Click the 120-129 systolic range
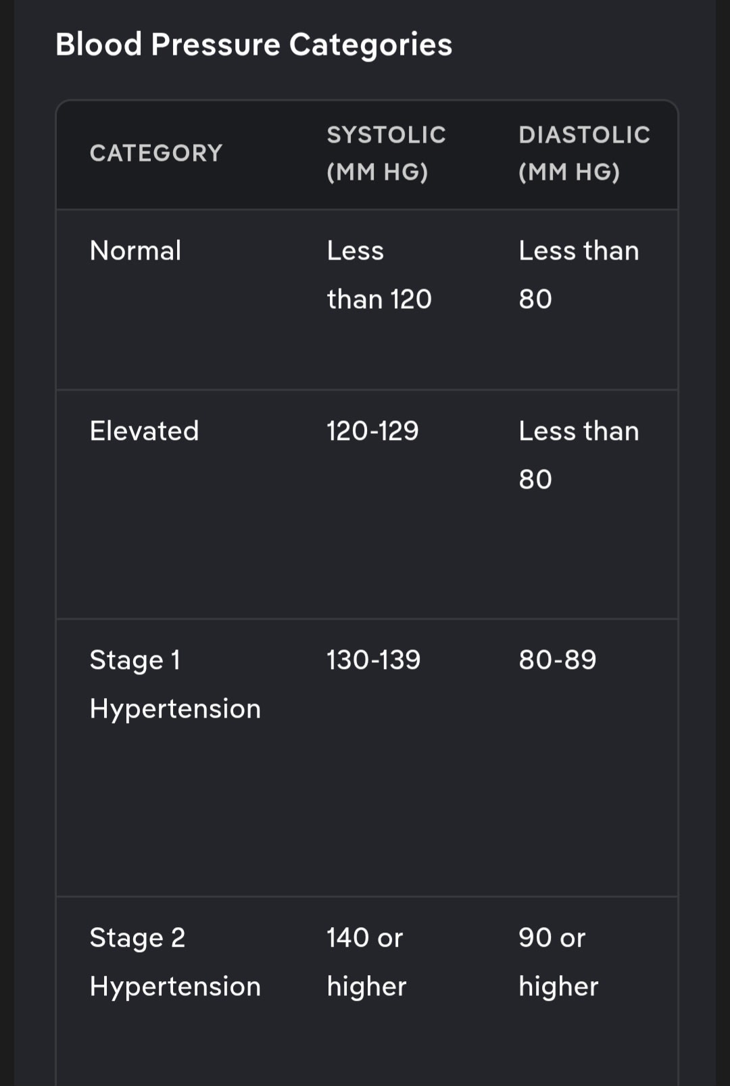Viewport: 730px width, 1086px height. tap(372, 431)
